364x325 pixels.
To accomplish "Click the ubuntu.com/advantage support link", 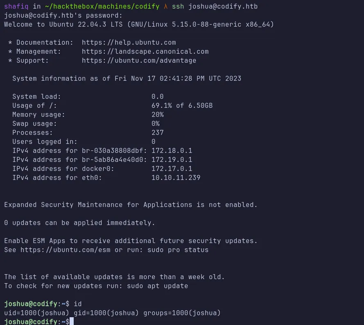I will (x=139, y=61).
